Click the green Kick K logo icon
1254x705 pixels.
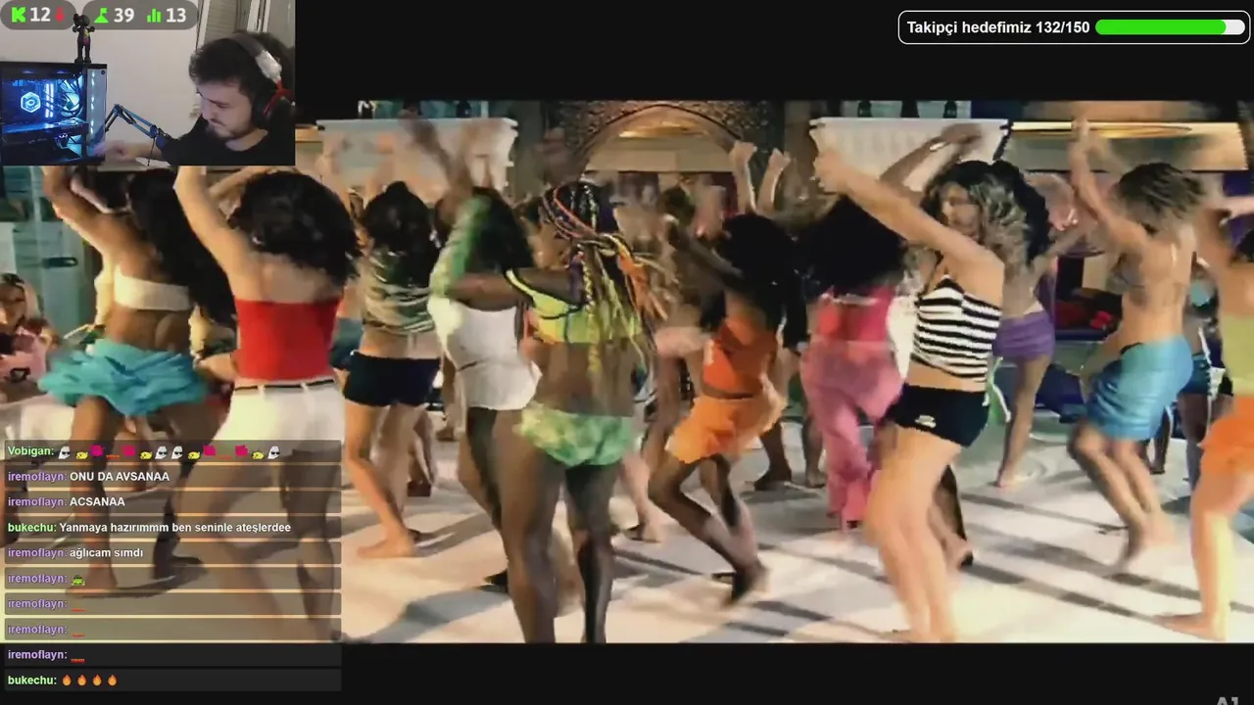pyautogui.click(x=18, y=15)
